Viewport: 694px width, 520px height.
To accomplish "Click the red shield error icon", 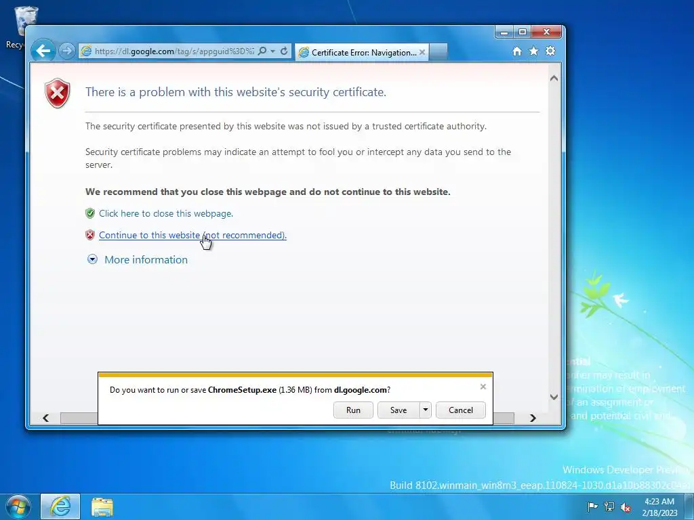I will 58,93.
